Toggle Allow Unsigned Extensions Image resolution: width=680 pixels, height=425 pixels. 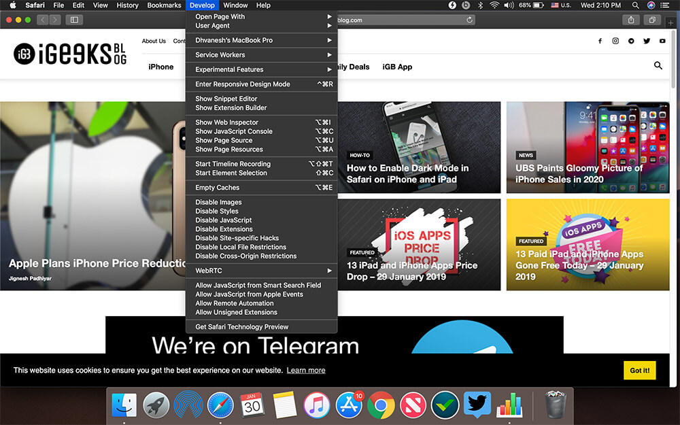click(262, 312)
